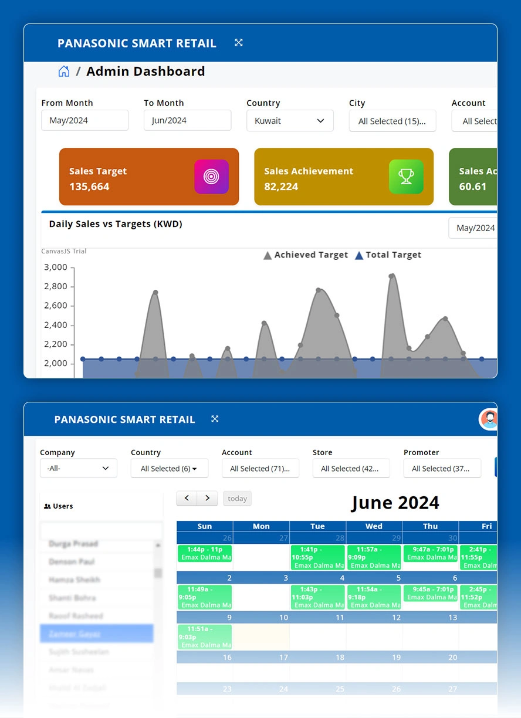Open 2:45p - 11:52p Friday event

click(479, 597)
